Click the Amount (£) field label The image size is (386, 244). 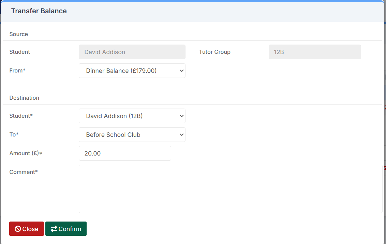point(26,153)
